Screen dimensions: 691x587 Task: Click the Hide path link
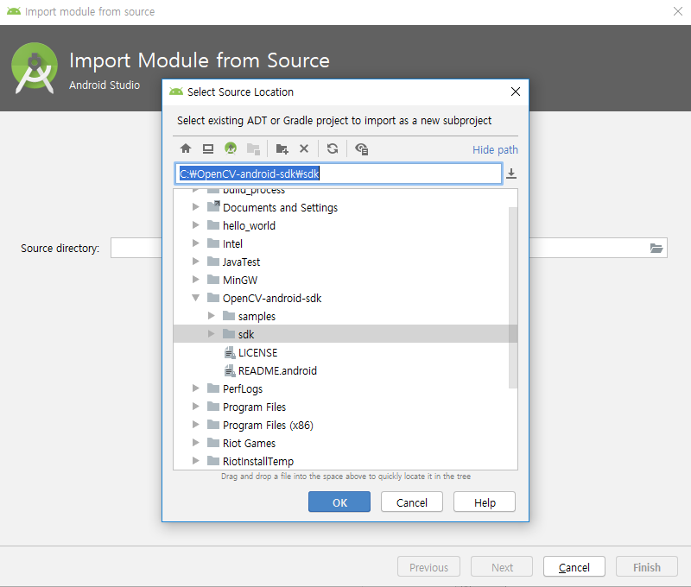[495, 149]
